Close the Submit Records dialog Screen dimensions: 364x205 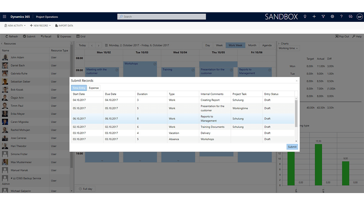click(297, 81)
